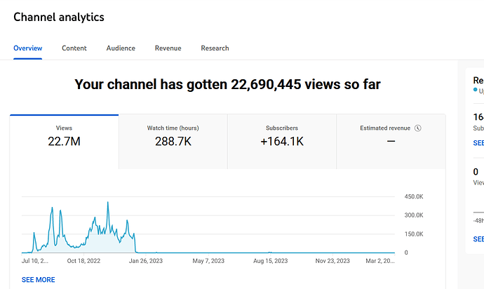This screenshot has height=289, width=484.
Task: Select the Subscribers +164.1K metric card
Action: (x=282, y=142)
